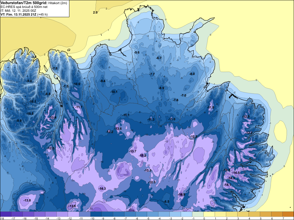Viewport: 294px width, 220px height.
Task: Click the -9.0 temperature label
Action: [x=29, y=81]
